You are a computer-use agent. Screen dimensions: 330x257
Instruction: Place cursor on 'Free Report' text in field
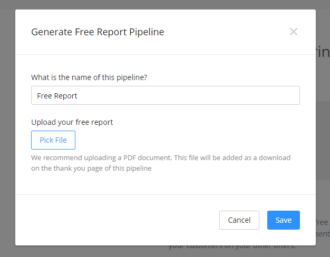tap(57, 96)
